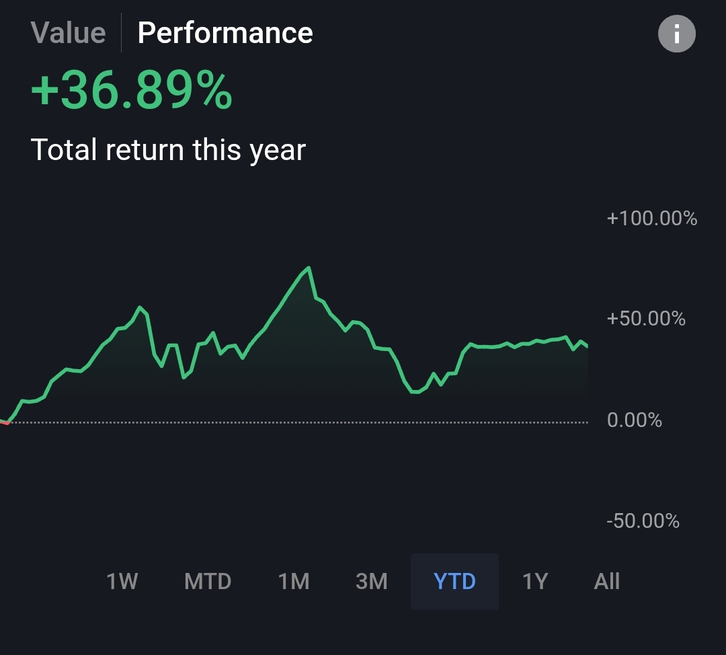Switch to the Value tab
Screen dimensions: 726x655
(x=68, y=33)
